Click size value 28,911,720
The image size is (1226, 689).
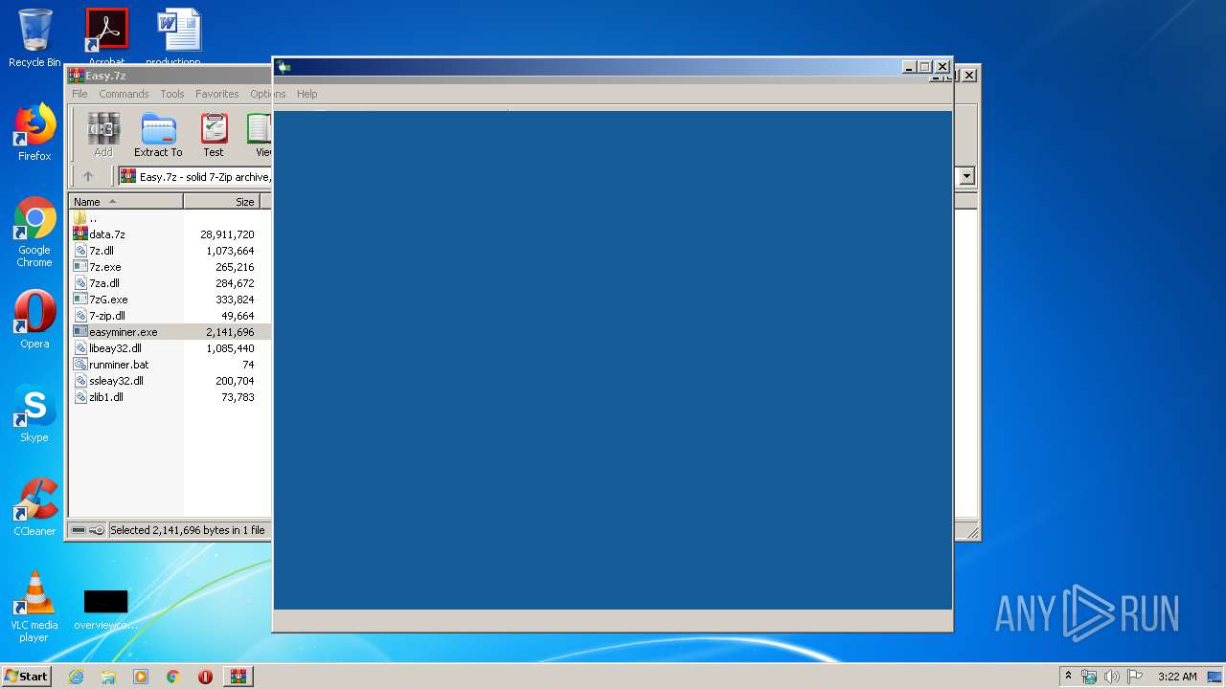(227, 234)
